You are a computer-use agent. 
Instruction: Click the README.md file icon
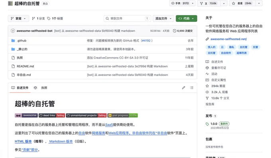click(13, 66)
